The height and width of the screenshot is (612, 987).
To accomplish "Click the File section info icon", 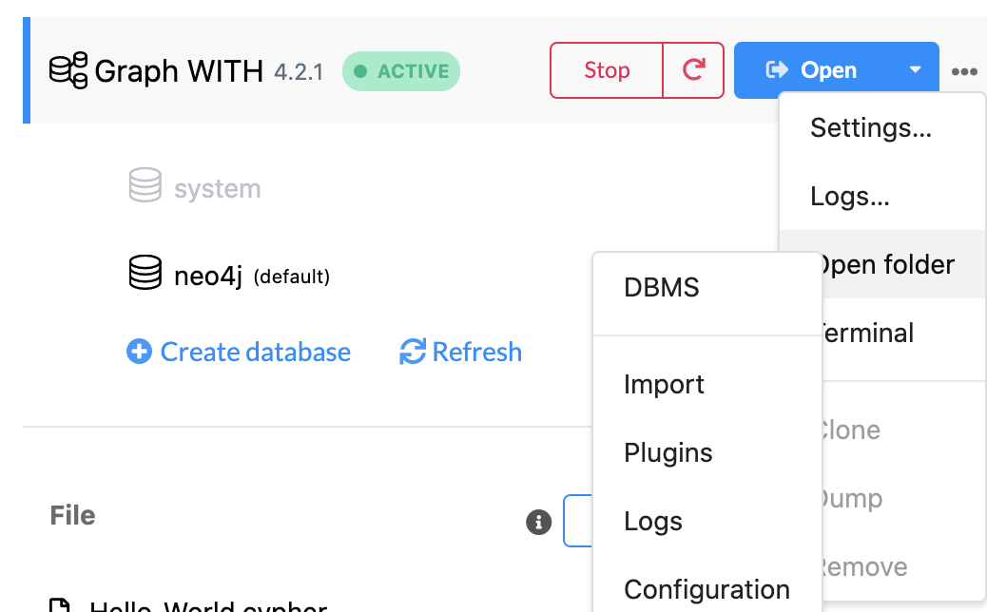I will tap(538, 522).
